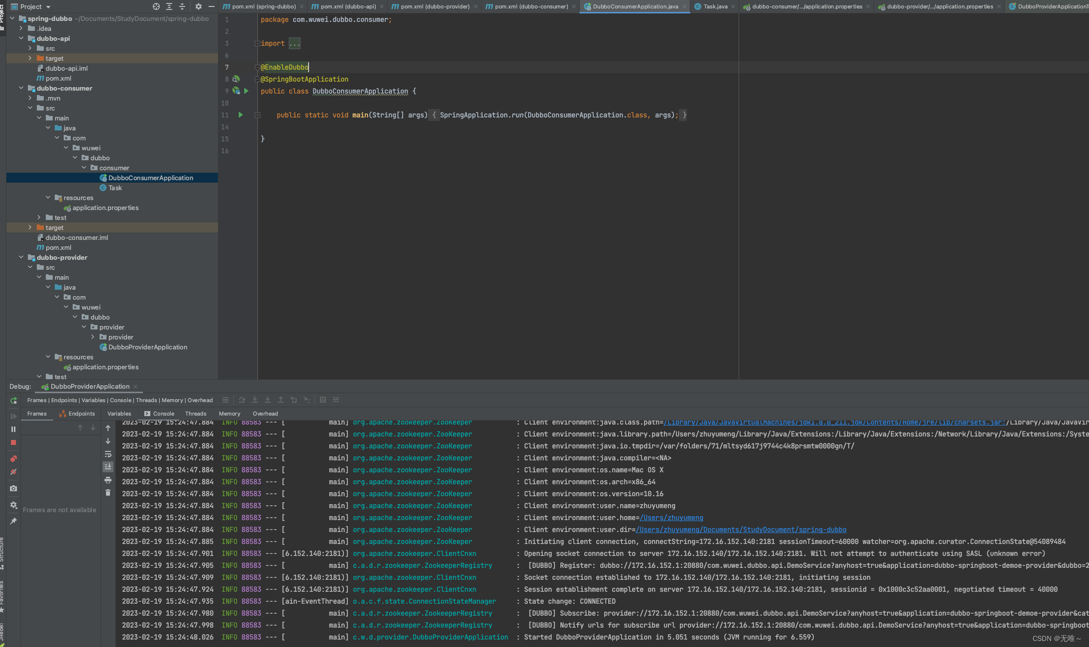Viewport: 1089px width, 647px height.
Task: Open user.dir spring-dubbo path link
Action: pyautogui.click(x=741, y=530)
